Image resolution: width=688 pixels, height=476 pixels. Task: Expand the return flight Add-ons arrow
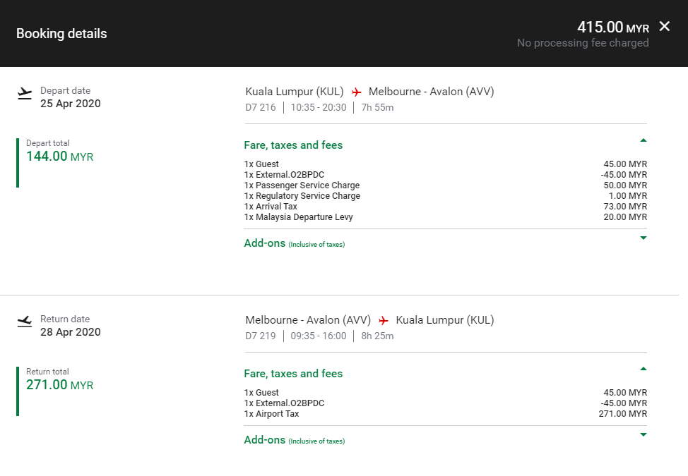coord(643,434)
